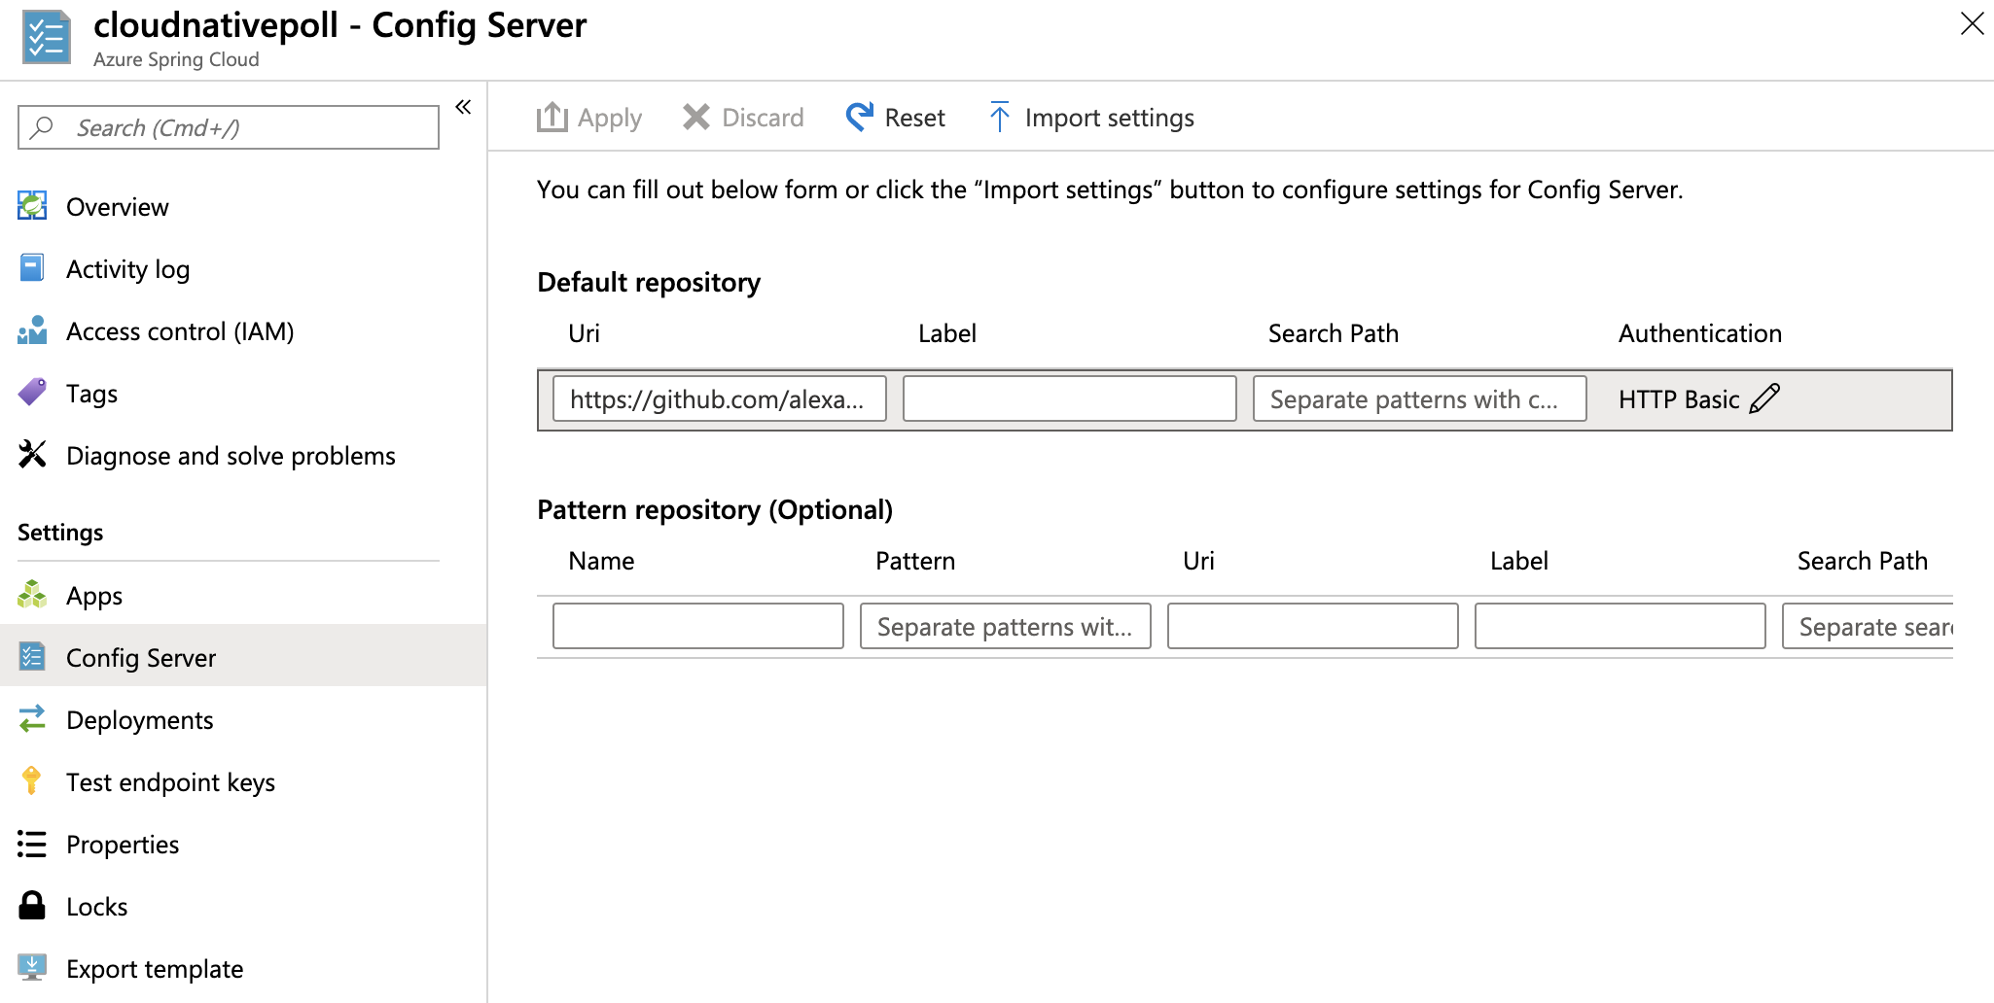This screenshot has width=1994, height=1003.
Task: Click the Azure Spring Cloud subtitle
Action: pos(176,59)
